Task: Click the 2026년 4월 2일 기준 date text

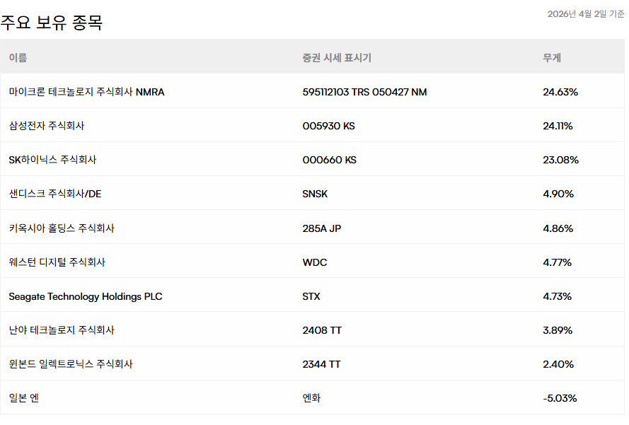Action: pyautogui.click(x=586, y=14)
